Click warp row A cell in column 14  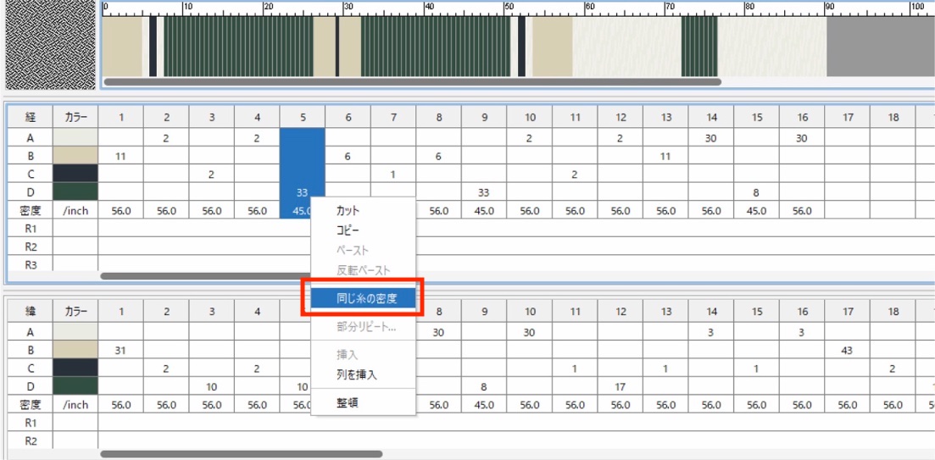click(710, 137)
